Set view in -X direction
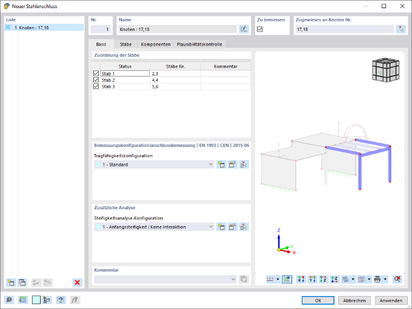 coord(301,279)
